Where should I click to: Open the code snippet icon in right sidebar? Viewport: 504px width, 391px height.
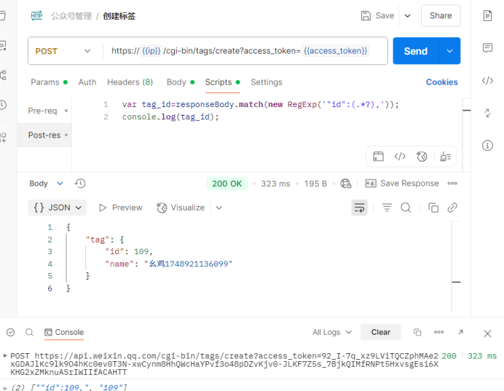point(487,80)
